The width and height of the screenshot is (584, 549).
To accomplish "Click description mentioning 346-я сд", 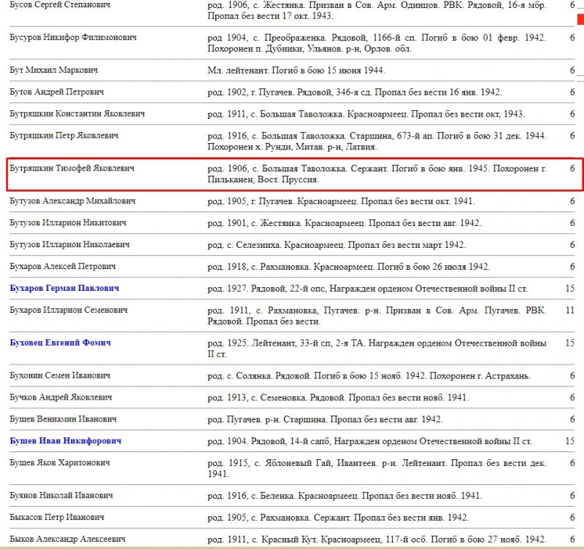I will 355,93.
